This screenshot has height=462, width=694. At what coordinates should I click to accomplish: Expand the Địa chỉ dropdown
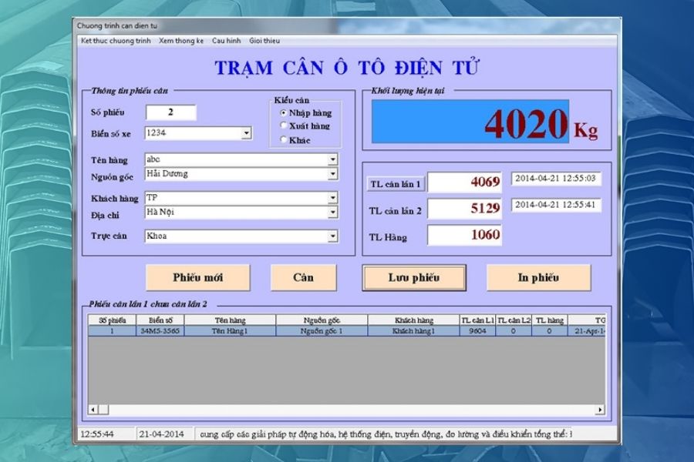pos(332,210)
